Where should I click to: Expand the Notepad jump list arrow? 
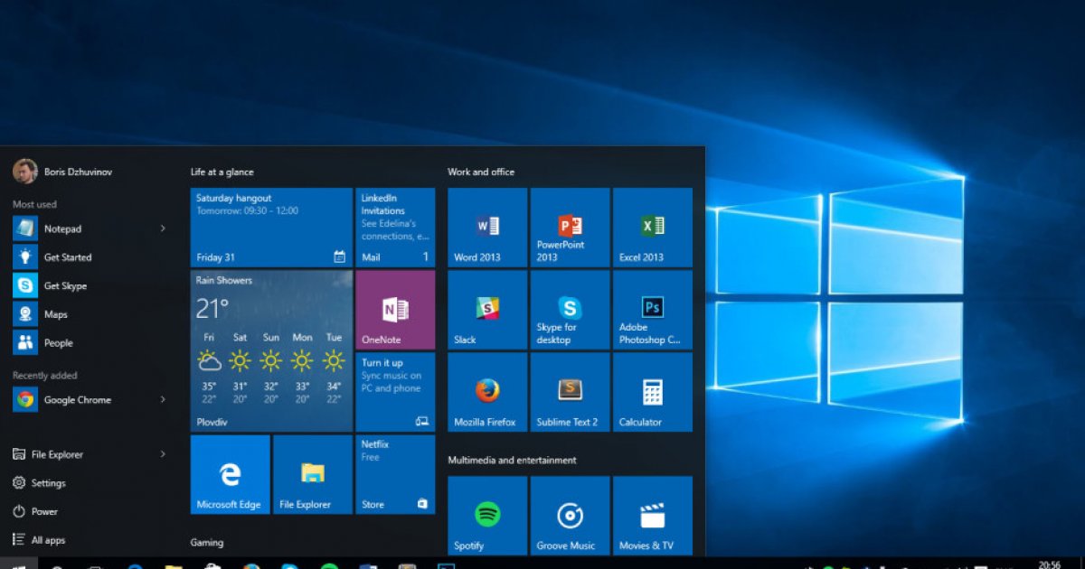[x=163, y=229]
